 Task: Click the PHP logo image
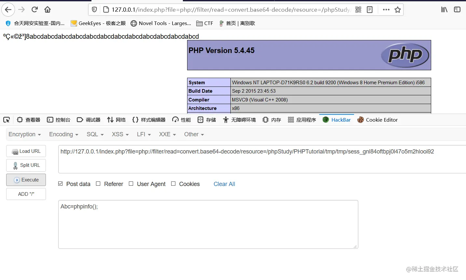tap(405, 55)
